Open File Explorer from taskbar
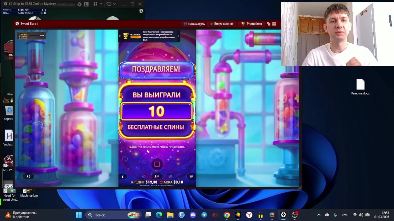The height and width of the screenshot is (221, 394). coord(170,215)
